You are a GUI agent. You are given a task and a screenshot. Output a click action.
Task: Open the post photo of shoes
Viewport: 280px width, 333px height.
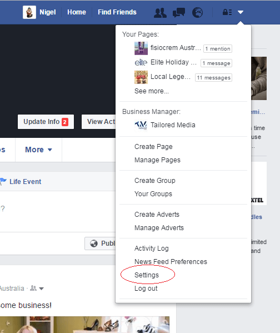(84, 325)
